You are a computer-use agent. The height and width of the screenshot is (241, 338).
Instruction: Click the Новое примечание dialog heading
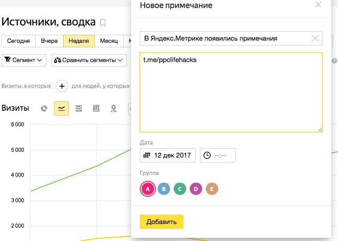pyautogui.click(x=176, y=5)
